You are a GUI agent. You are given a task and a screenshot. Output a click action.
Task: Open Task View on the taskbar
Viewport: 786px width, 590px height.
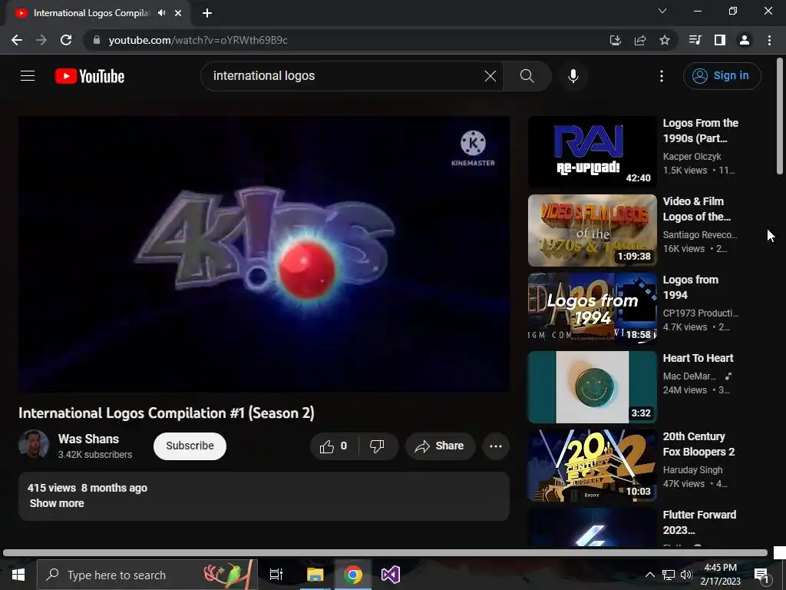276,575
